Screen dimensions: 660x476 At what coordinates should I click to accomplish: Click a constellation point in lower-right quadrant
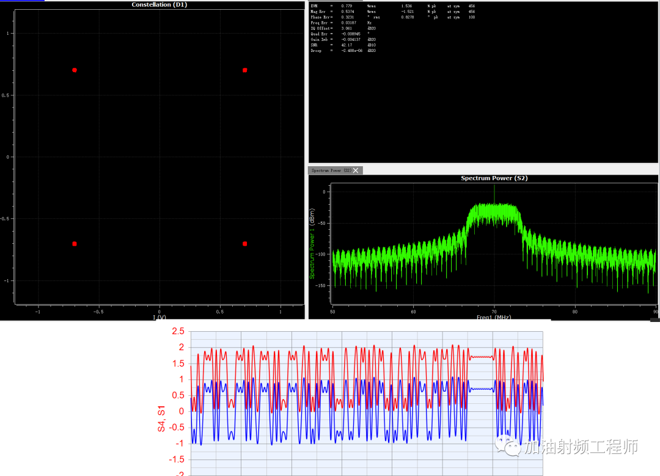[x=246, y=243]
